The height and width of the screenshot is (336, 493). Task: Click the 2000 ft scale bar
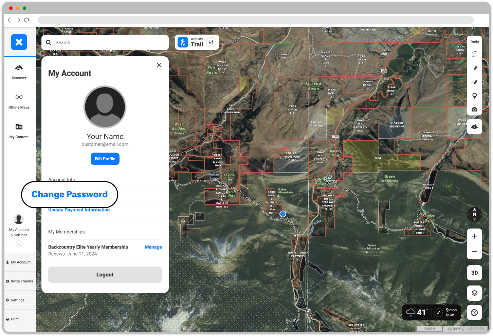tap(430, 329)
